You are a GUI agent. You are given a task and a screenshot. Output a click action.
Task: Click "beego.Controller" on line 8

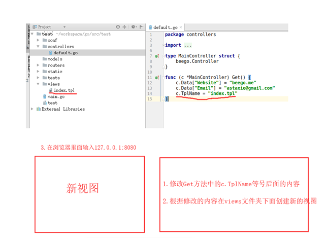(x=197, y=61)
